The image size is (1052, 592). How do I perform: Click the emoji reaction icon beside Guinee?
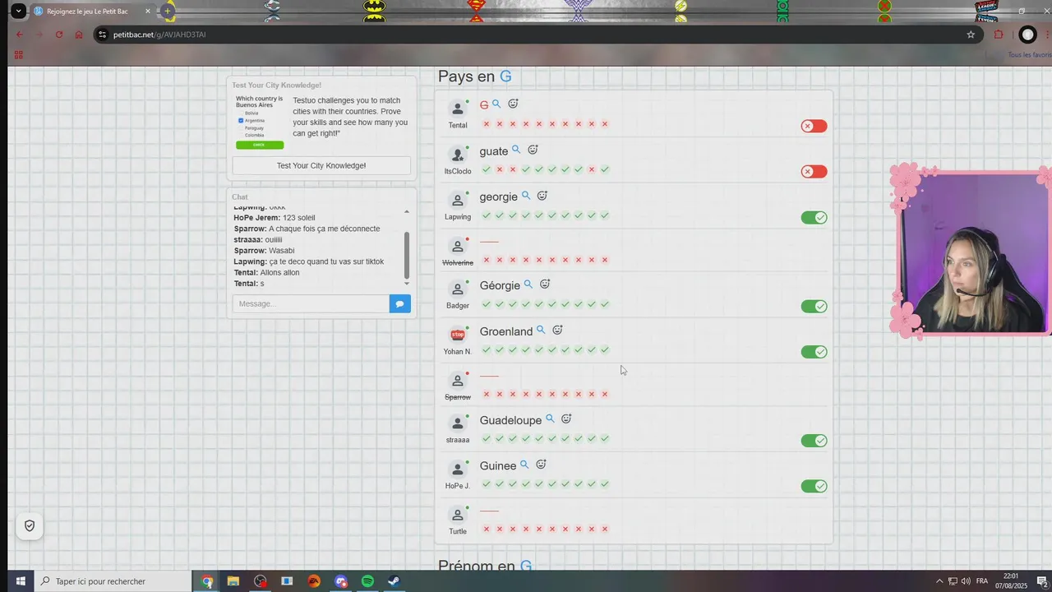(541, 465)
